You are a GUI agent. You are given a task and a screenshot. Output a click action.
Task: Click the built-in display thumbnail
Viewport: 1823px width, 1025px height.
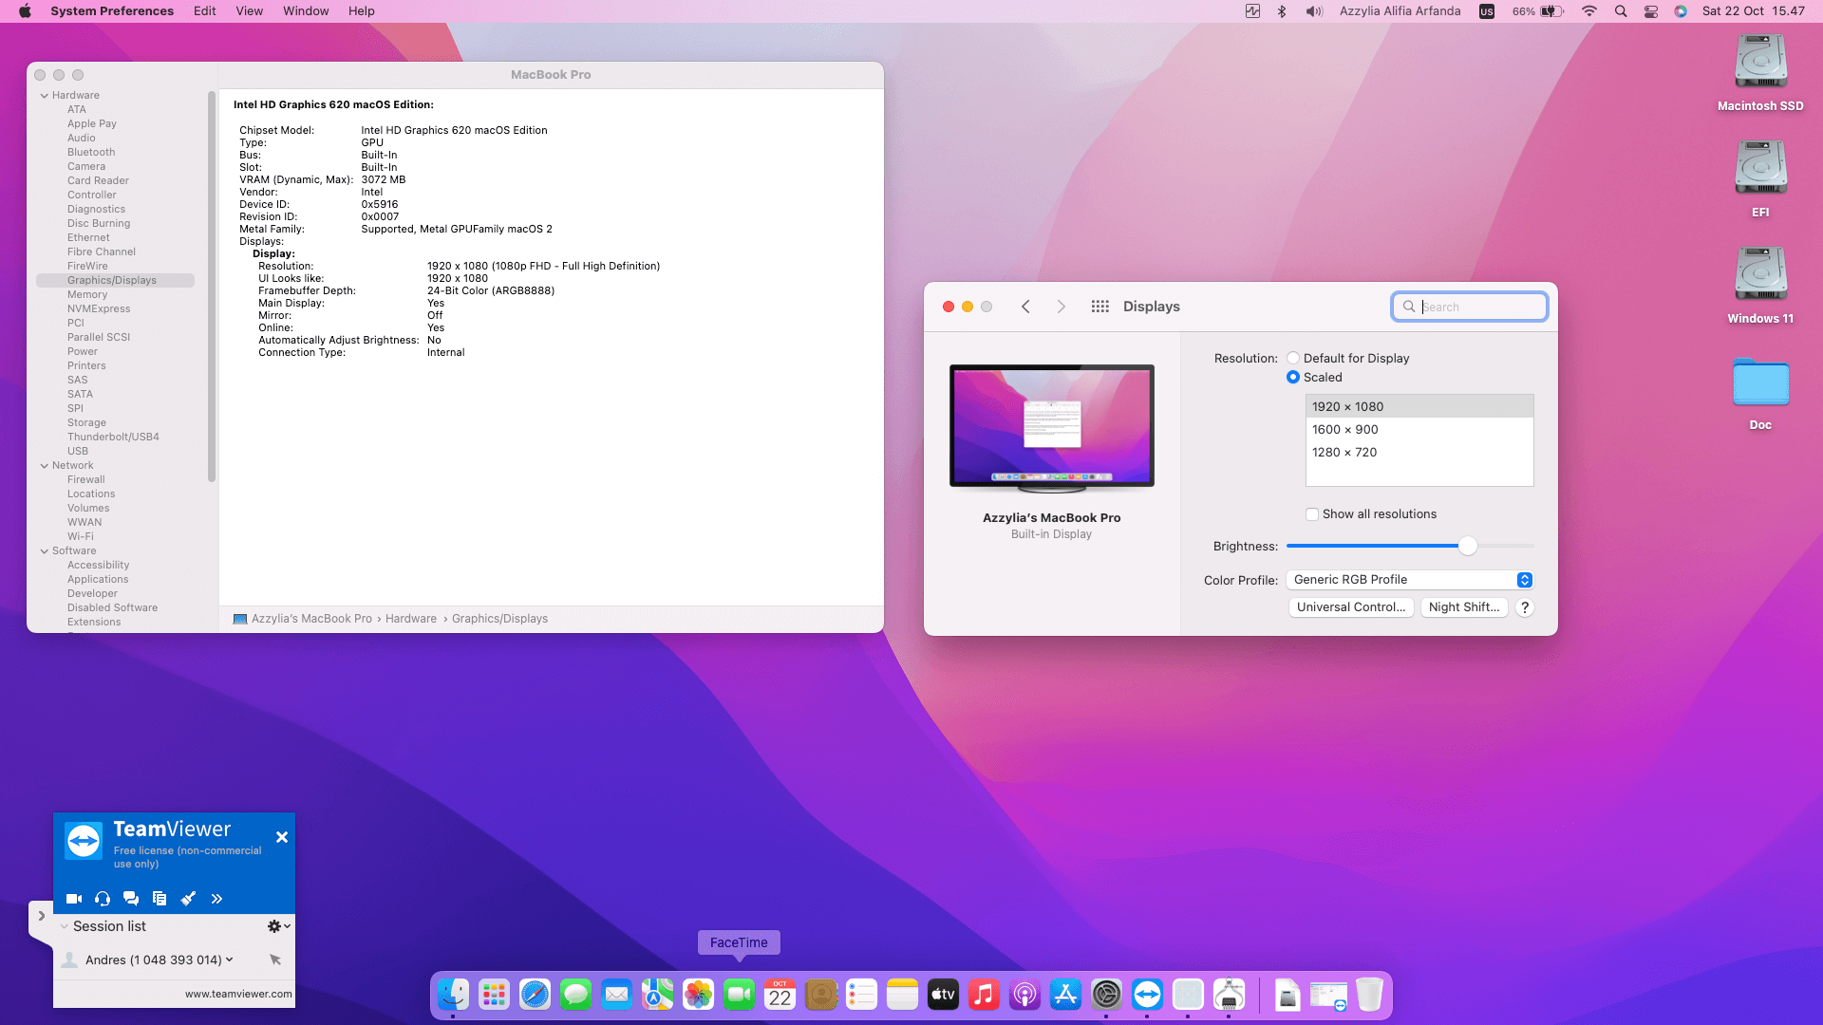point(1052,428)
